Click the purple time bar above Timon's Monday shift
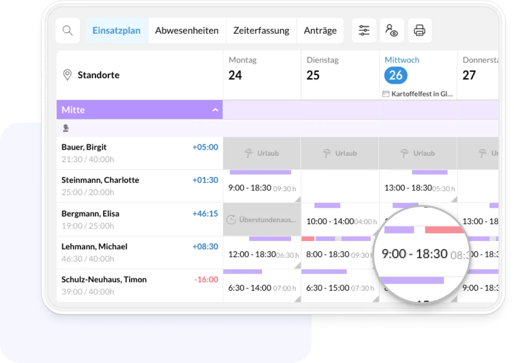Viewport: 514px width, 363px height. (x=243, y=272)
